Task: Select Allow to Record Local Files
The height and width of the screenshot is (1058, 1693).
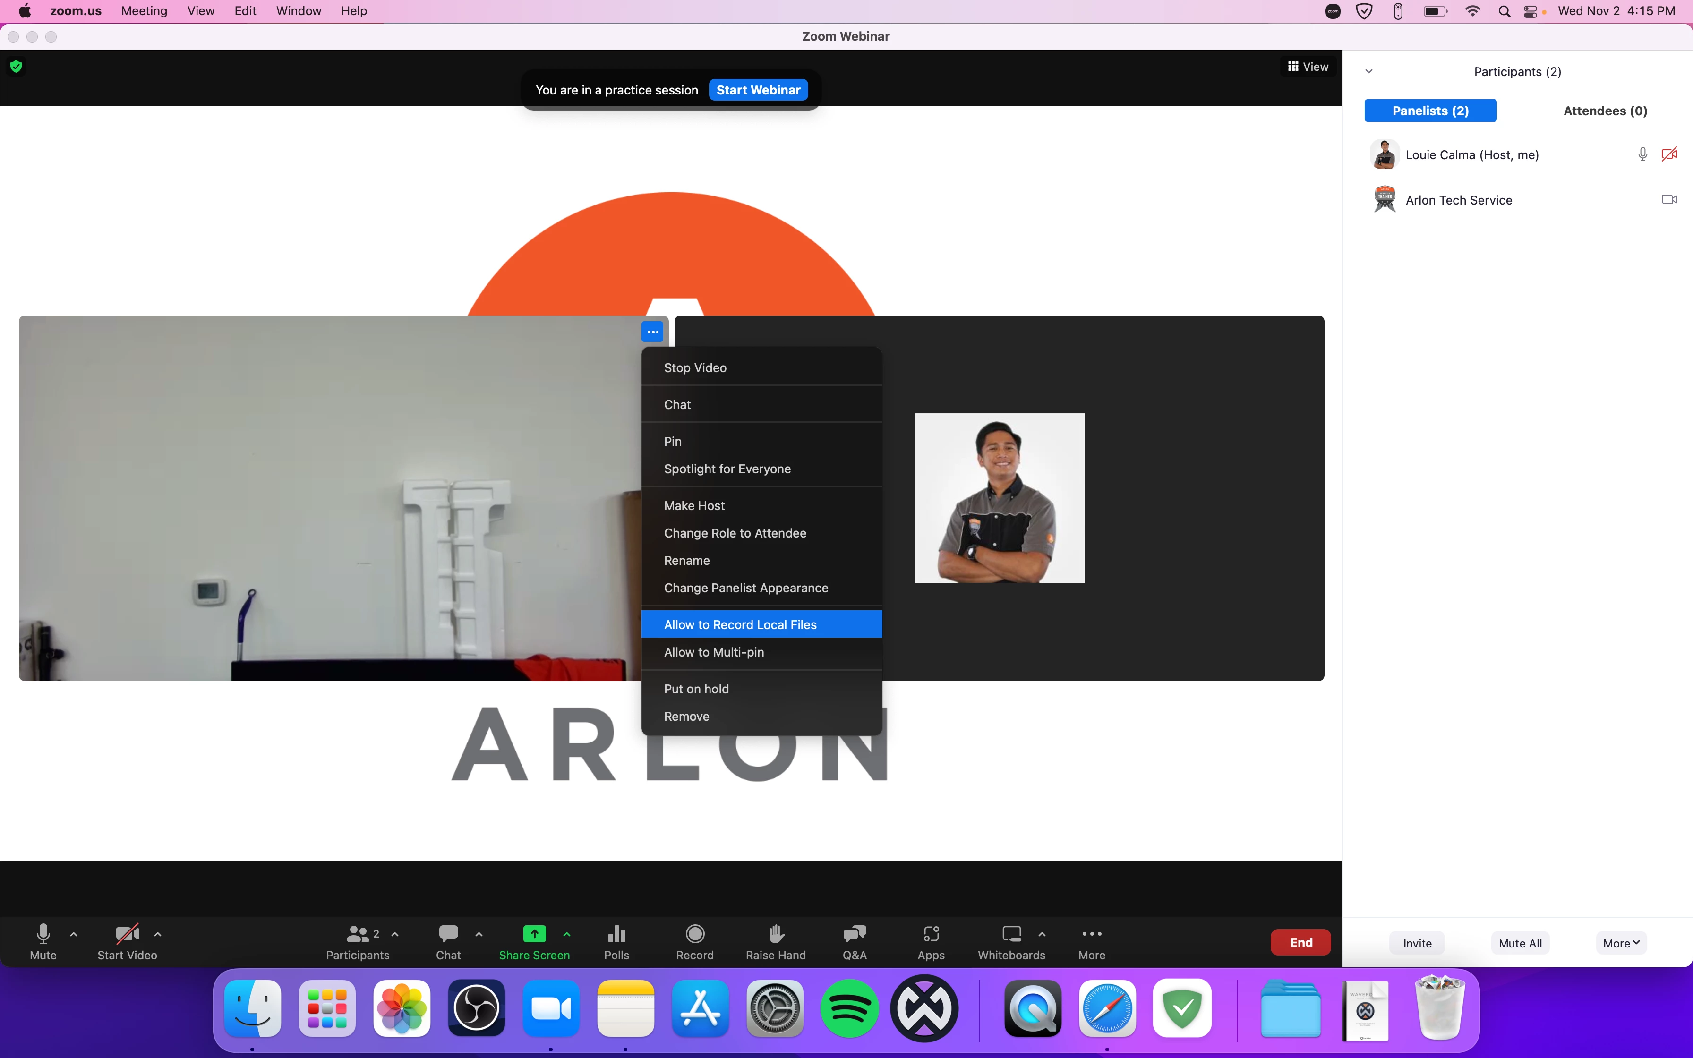Action: click(740, 624)
